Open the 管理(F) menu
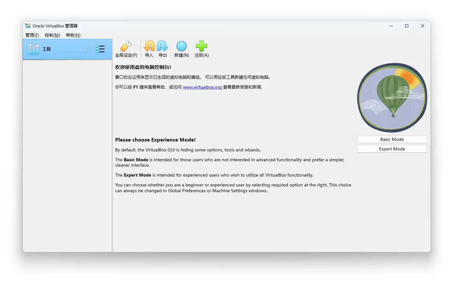The height and width of the screenshot is (283, 457). [32, 35]
